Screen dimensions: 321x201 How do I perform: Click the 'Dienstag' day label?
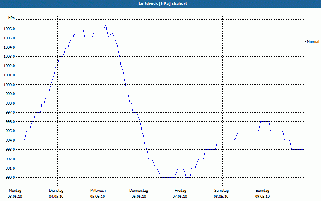[56, 191]
